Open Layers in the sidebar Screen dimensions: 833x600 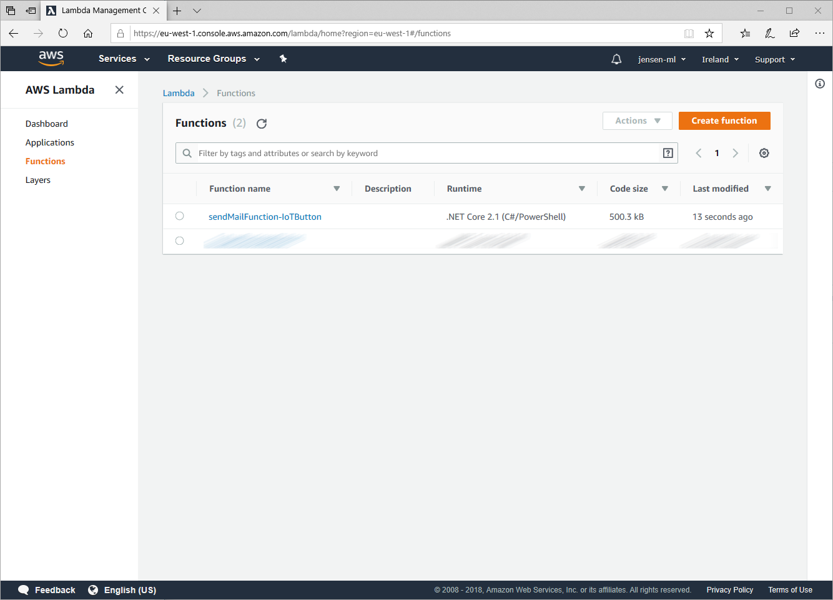[38, 180]
